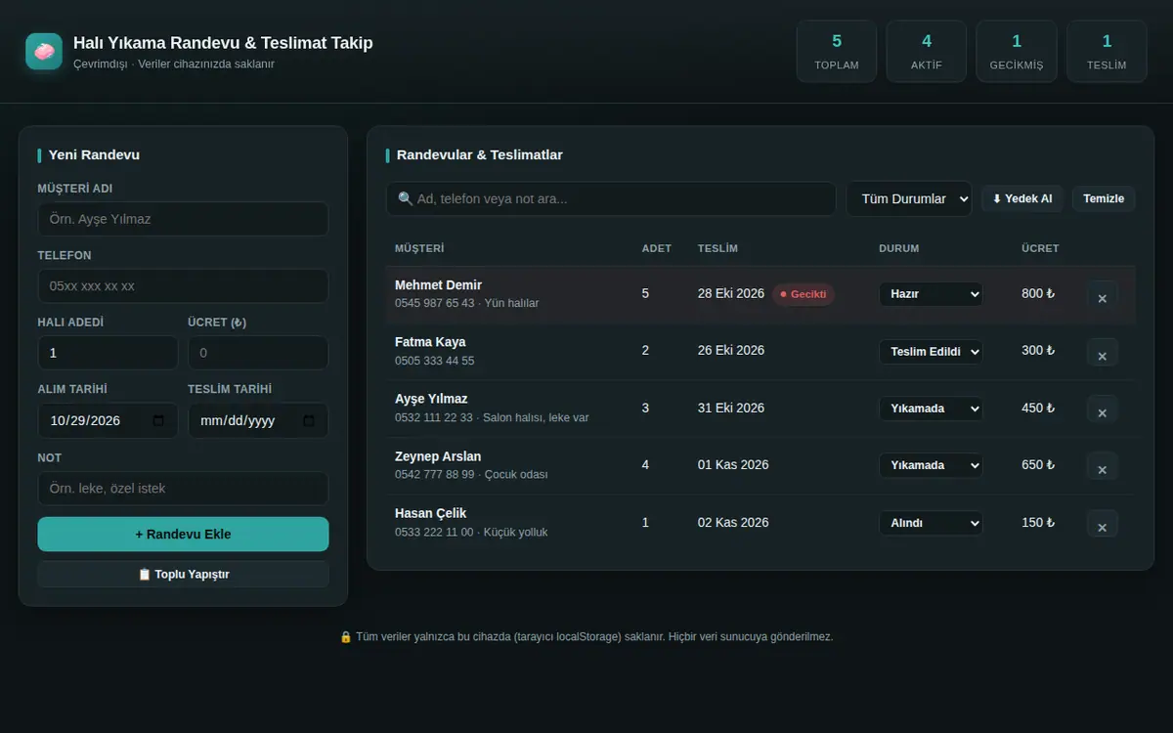Click the delivery date 02 Kas 2026
Screen dimensions: 1173x733
point(733,522)
